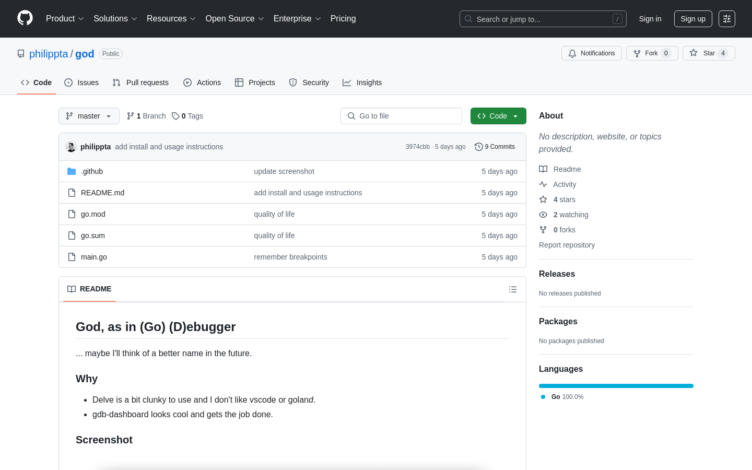Expand the Enterprise menu
Viewport: 752px width, 470px height.
(x=297, y=19)
